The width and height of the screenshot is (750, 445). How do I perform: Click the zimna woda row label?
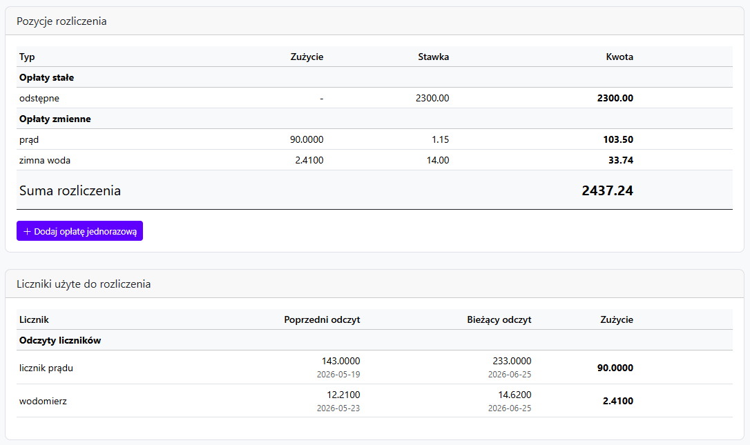coord(44,160)
